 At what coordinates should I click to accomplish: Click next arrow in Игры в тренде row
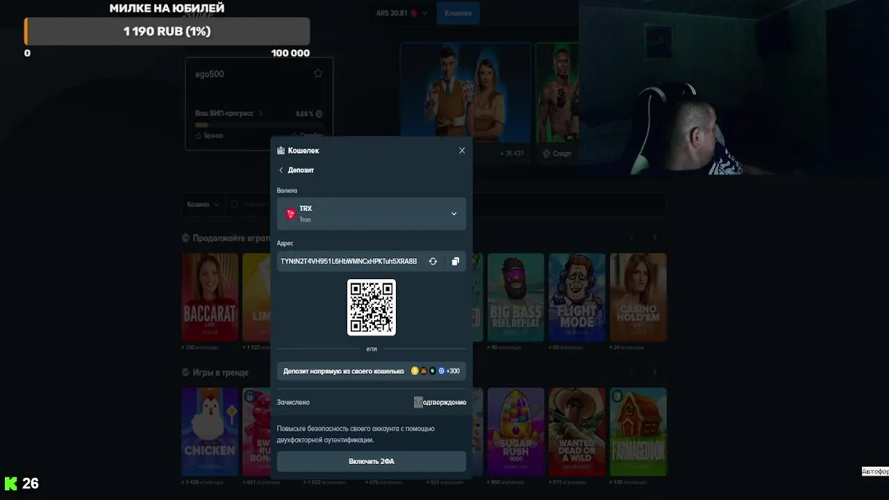click(655, 373)
